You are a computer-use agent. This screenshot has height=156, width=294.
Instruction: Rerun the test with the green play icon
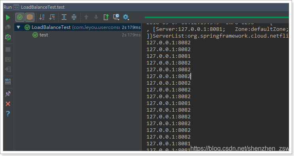pos(8,17)
